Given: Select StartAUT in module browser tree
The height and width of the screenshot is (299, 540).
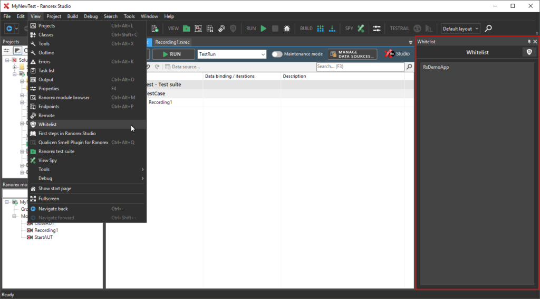Looking at the screenshot, I should (x=43, y=237).
